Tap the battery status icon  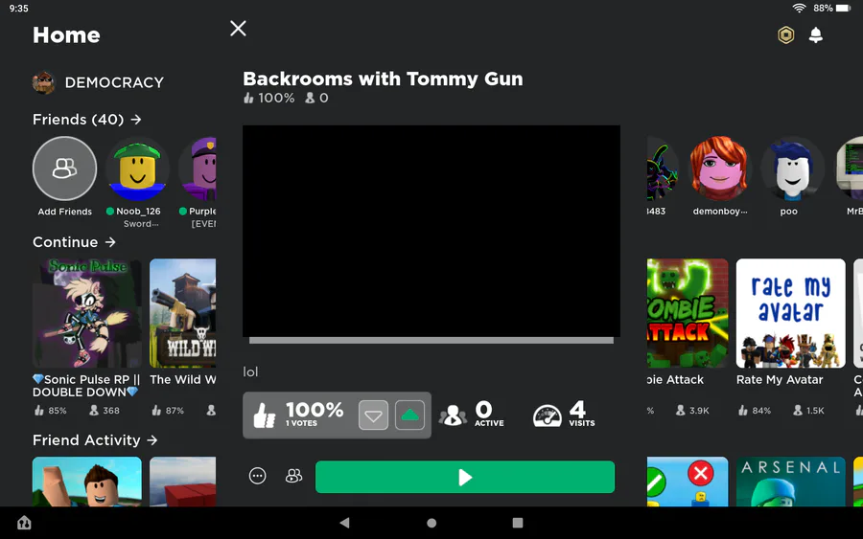pyautogui.click(x=843, y=9)
